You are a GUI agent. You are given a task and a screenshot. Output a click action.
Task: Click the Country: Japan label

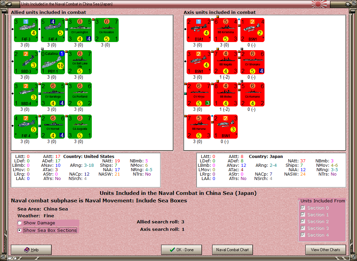pos(266,156)
